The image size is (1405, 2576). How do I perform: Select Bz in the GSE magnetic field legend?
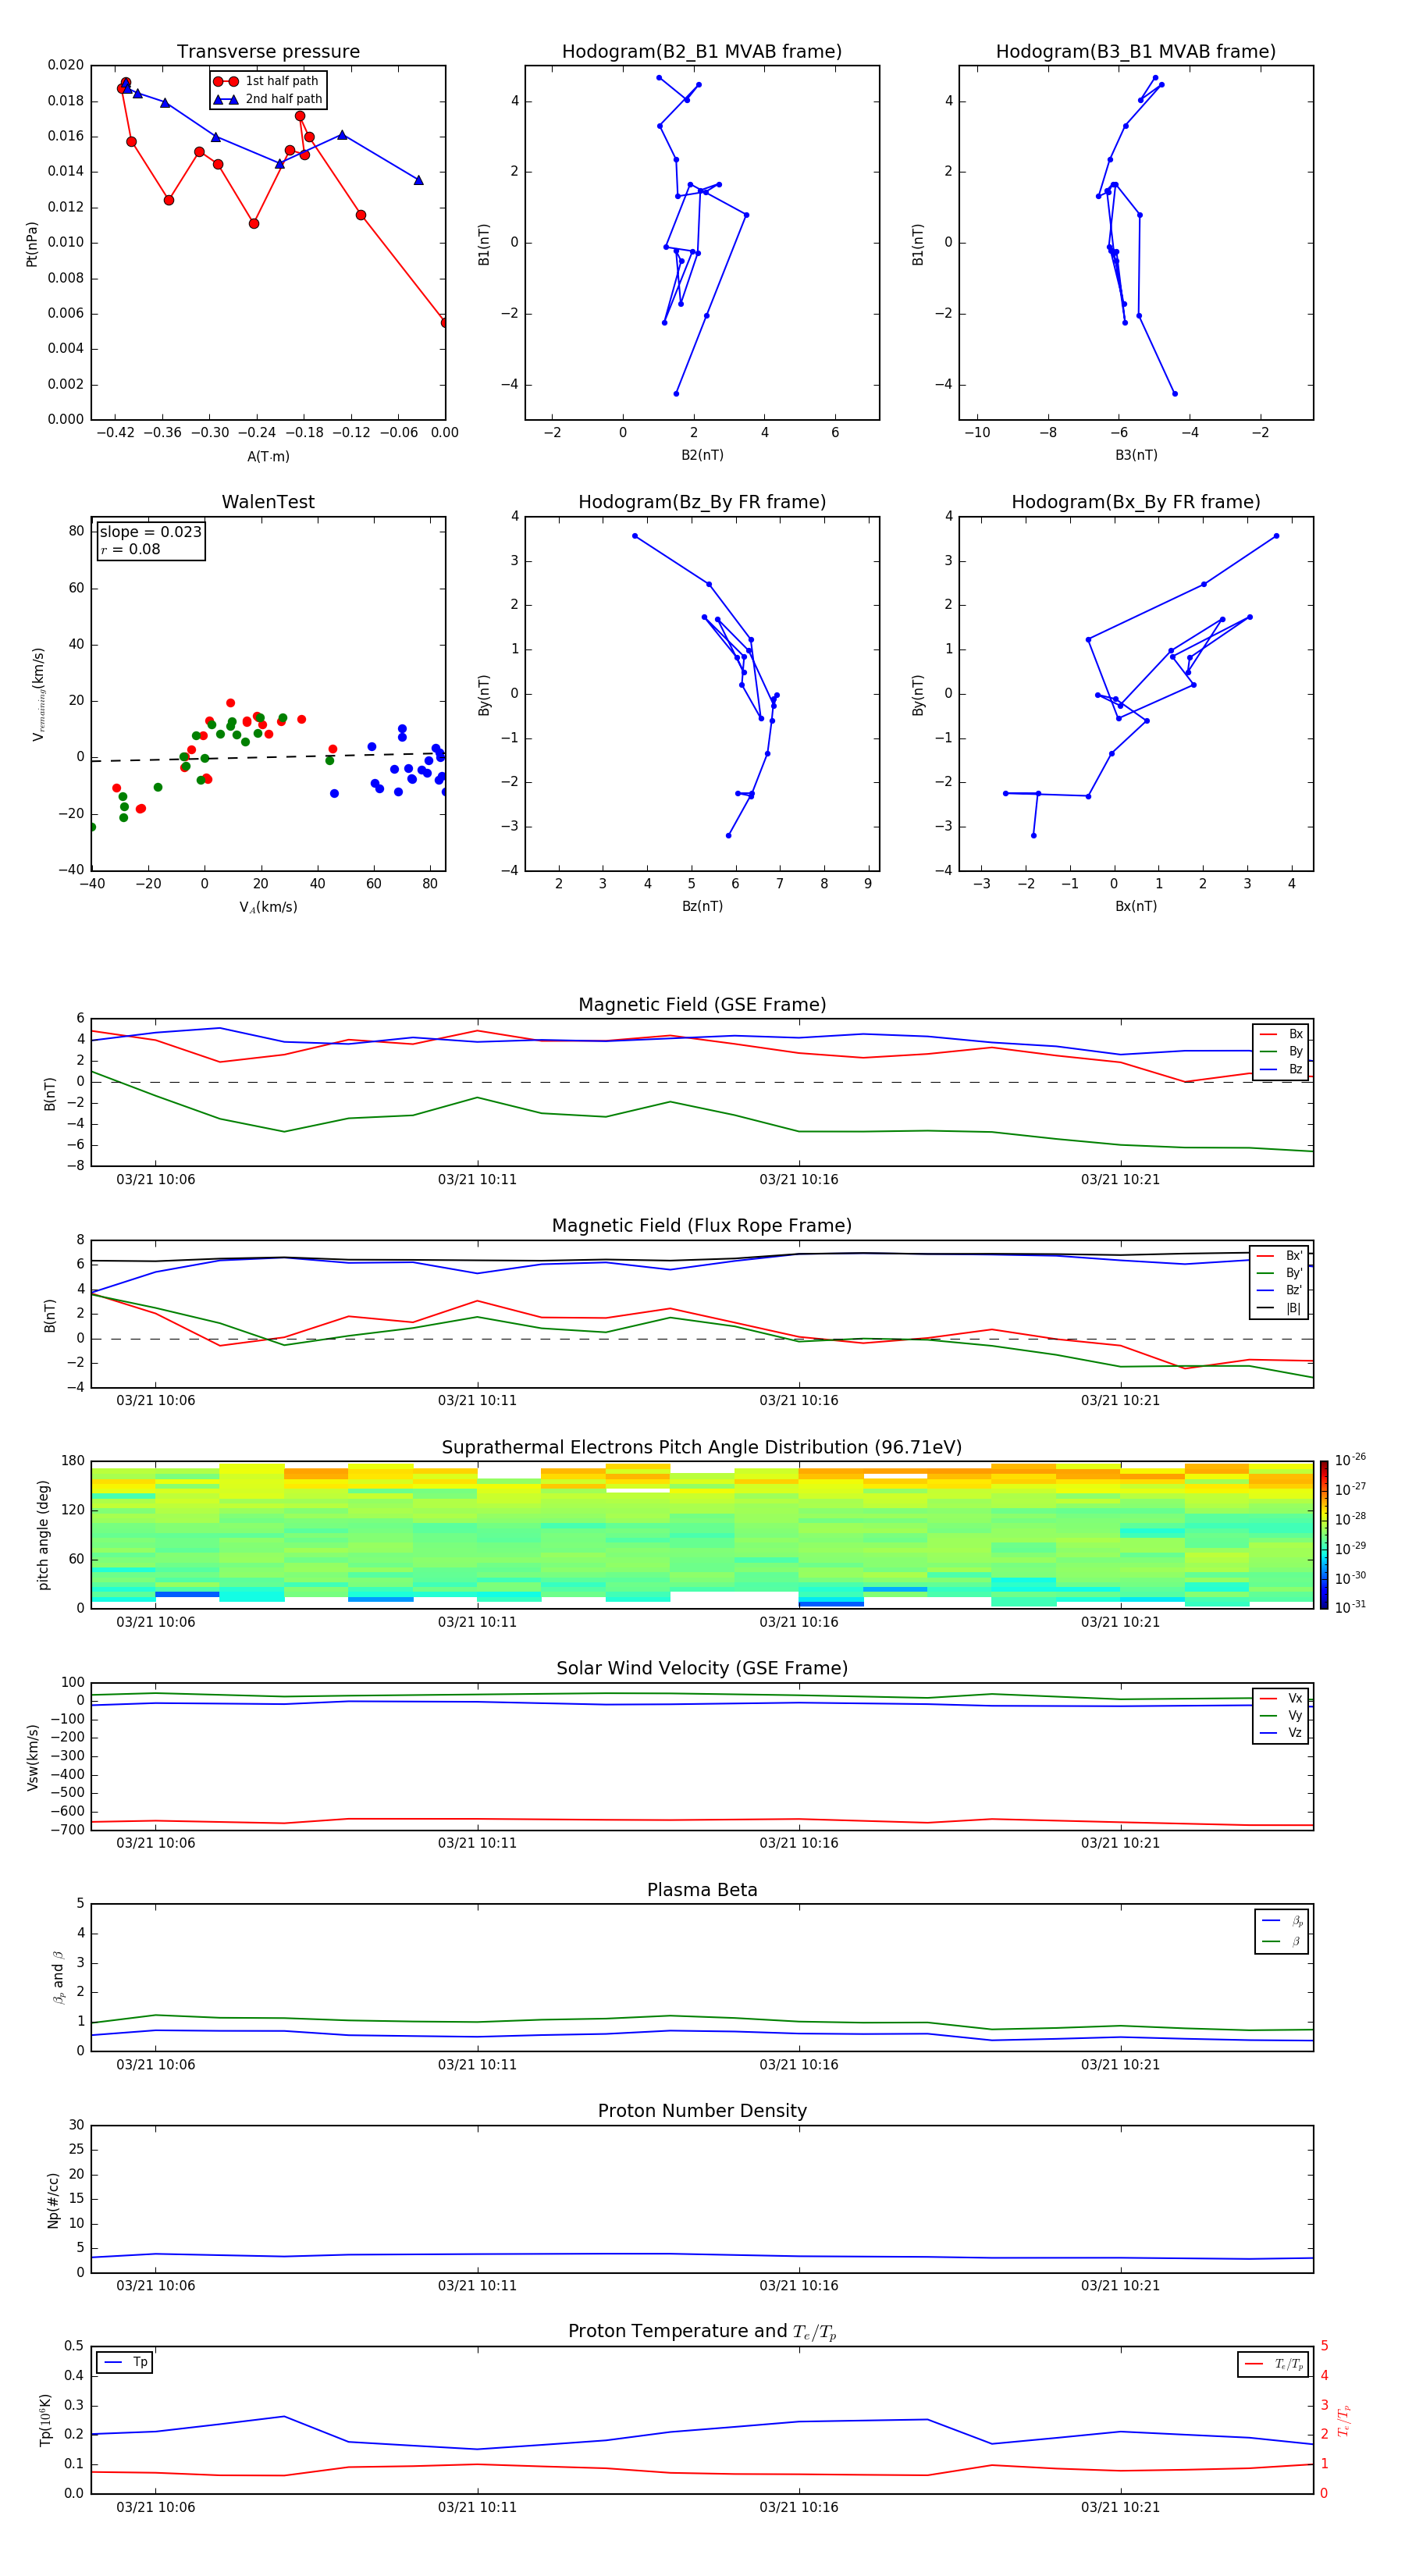pyautogui.click(x=1281, y=1069)
